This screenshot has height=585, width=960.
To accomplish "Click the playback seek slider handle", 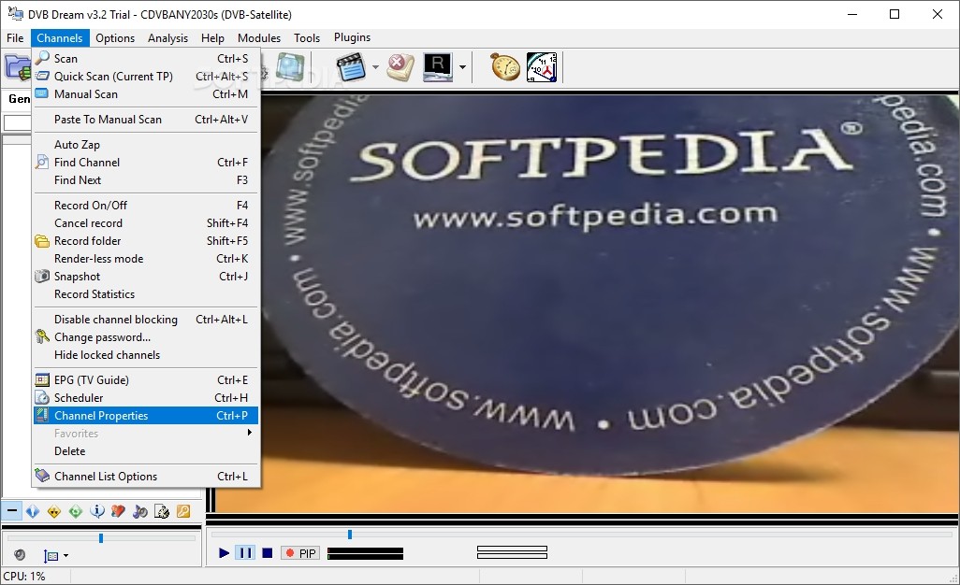I will click(350, 535).
